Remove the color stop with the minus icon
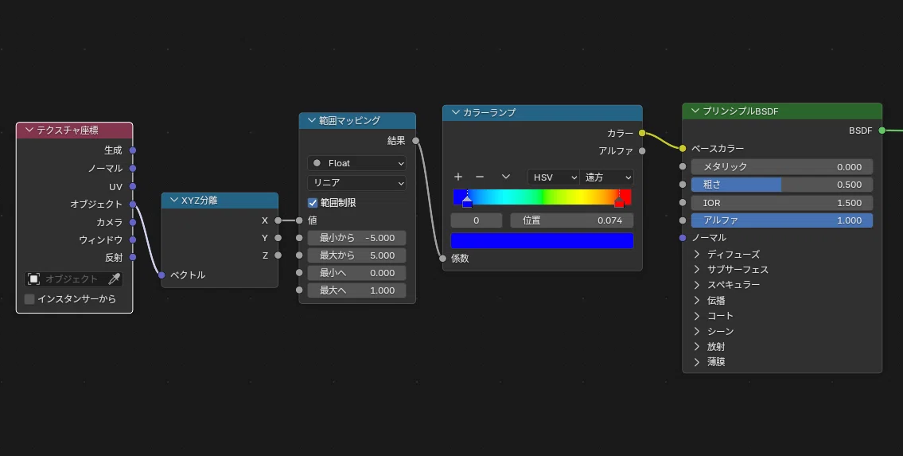This screenshot has width=903, height=456. pyautogui.click(x=480, y=177)
